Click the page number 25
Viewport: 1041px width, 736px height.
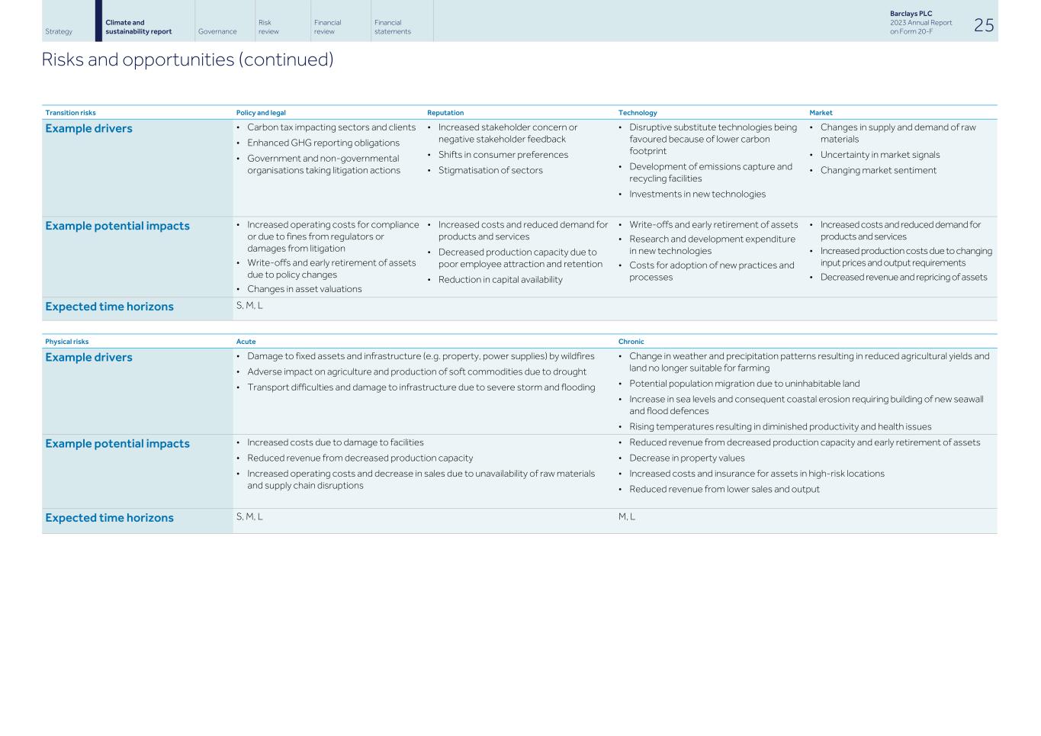pos(984,25)
